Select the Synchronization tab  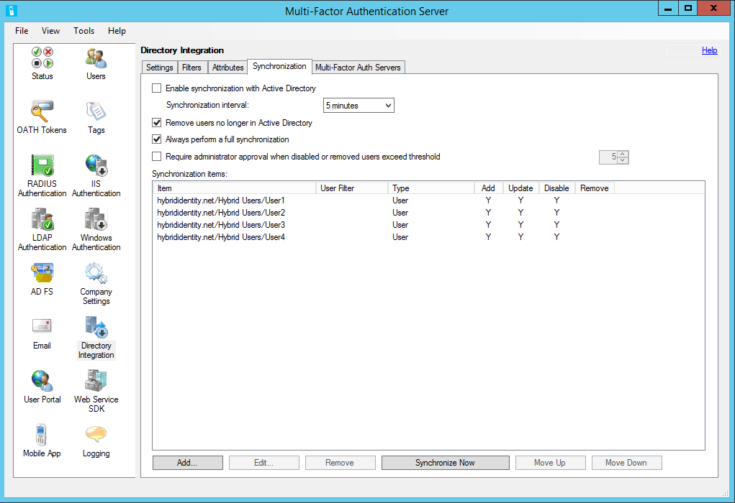pyautogui.click(x=279, y=66)
